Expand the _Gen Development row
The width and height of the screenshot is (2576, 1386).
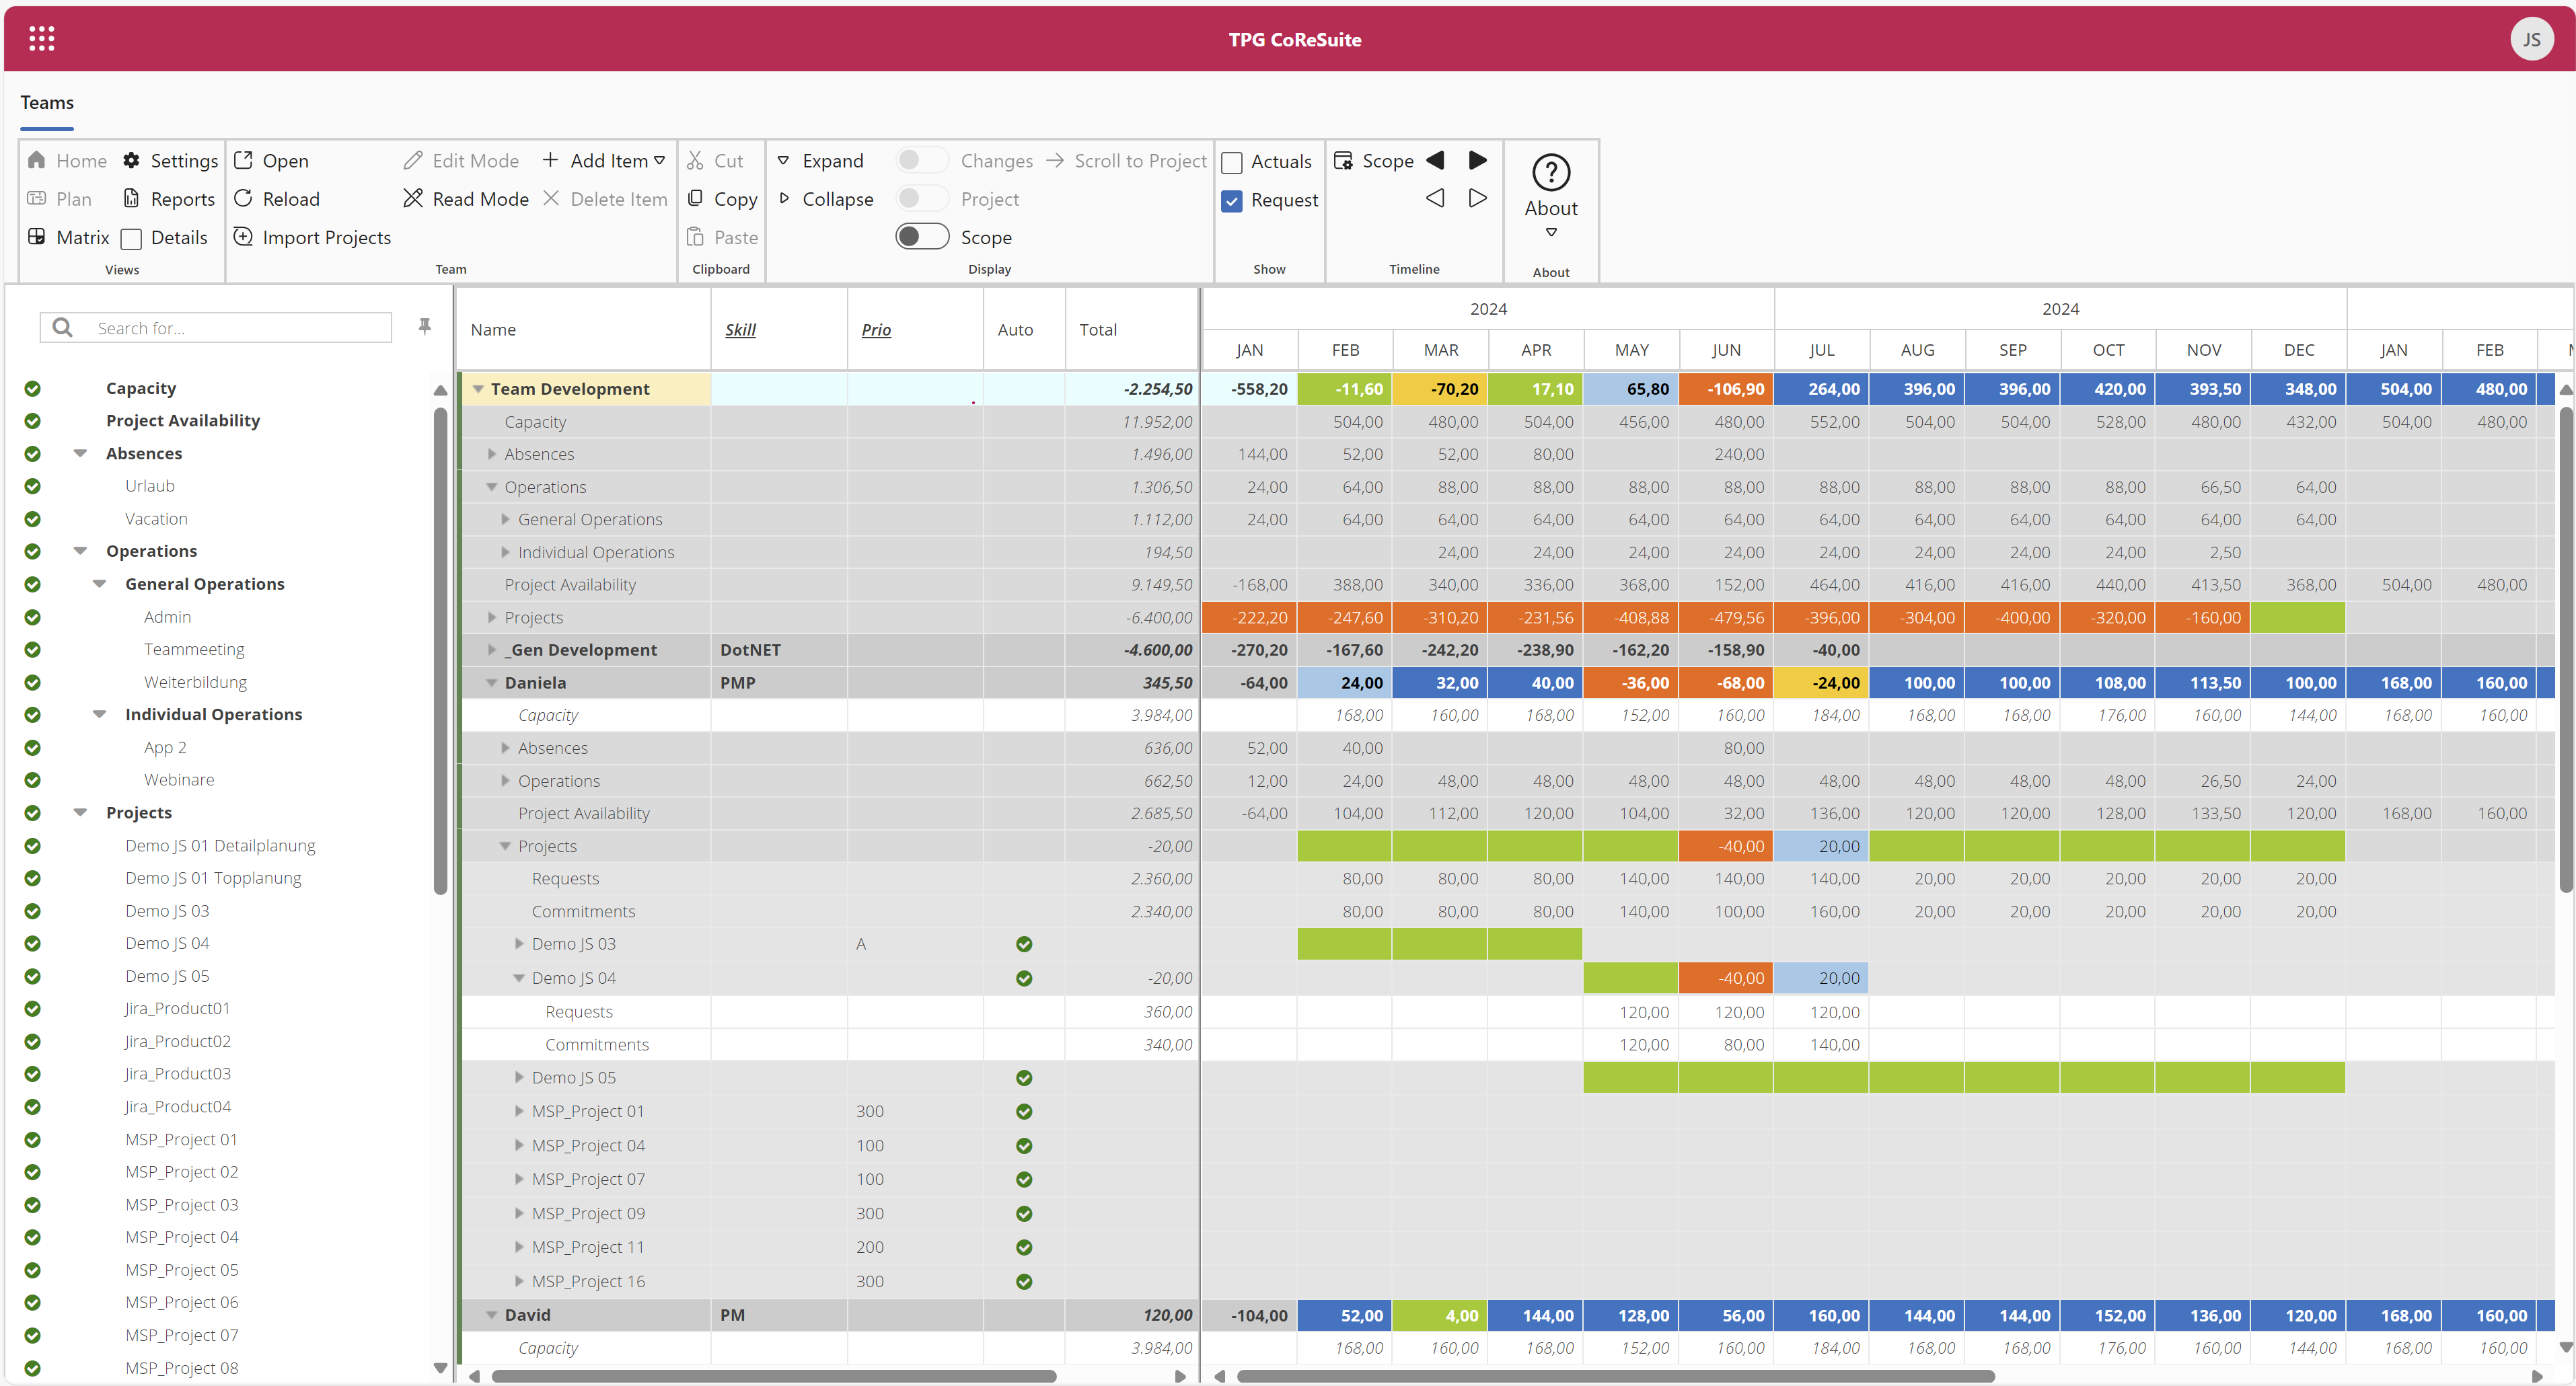pos(492,650)
